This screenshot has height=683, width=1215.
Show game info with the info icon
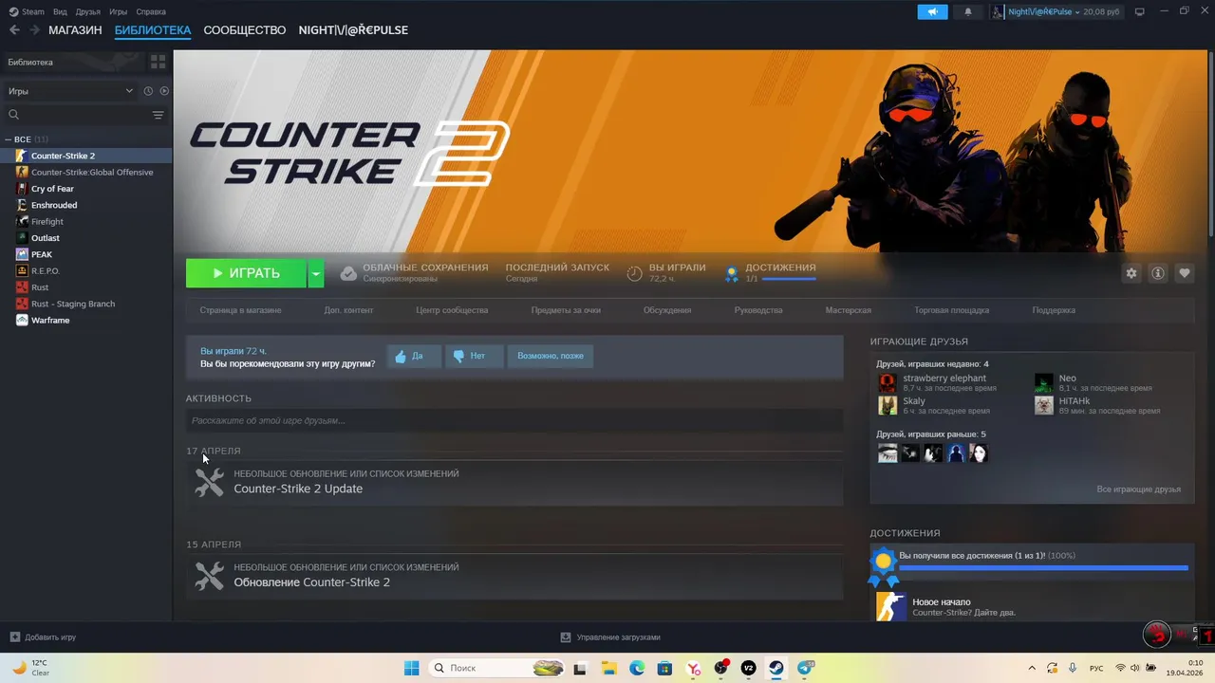[1158, 273]
